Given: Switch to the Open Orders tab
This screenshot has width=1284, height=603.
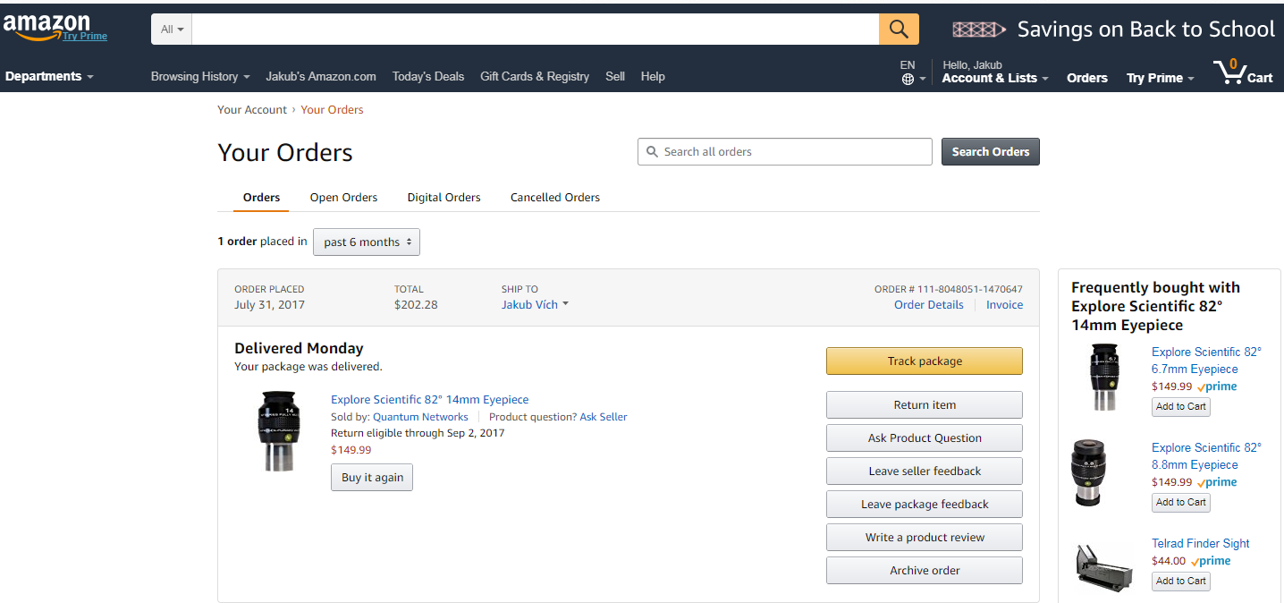Looking at the screenshot, I should click(x=343, y=198).
